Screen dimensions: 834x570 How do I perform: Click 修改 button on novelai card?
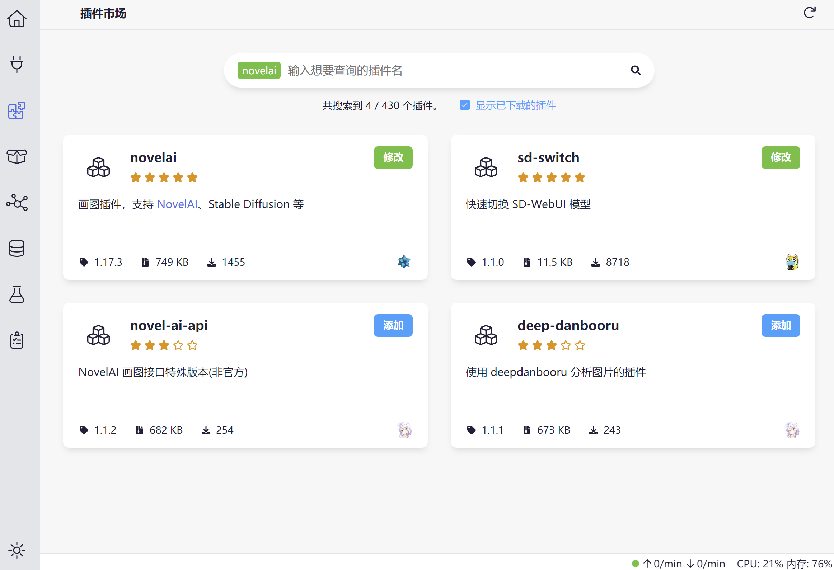click(x=393, y=157)
